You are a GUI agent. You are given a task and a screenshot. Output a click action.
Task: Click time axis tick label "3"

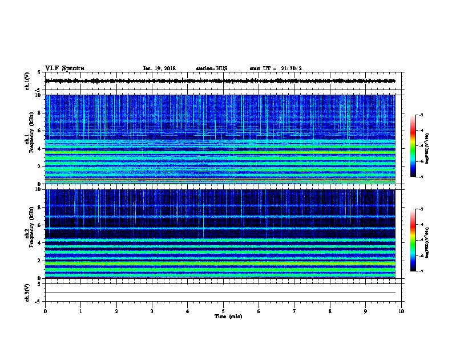[152, 311]
